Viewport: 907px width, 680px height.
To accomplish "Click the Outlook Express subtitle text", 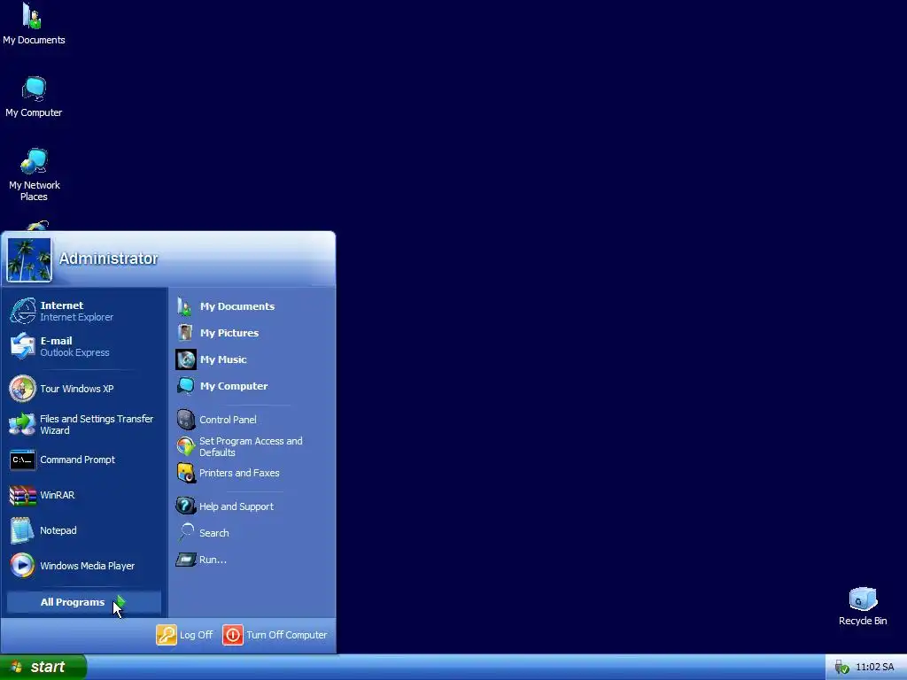I will [x=74, y=352].
